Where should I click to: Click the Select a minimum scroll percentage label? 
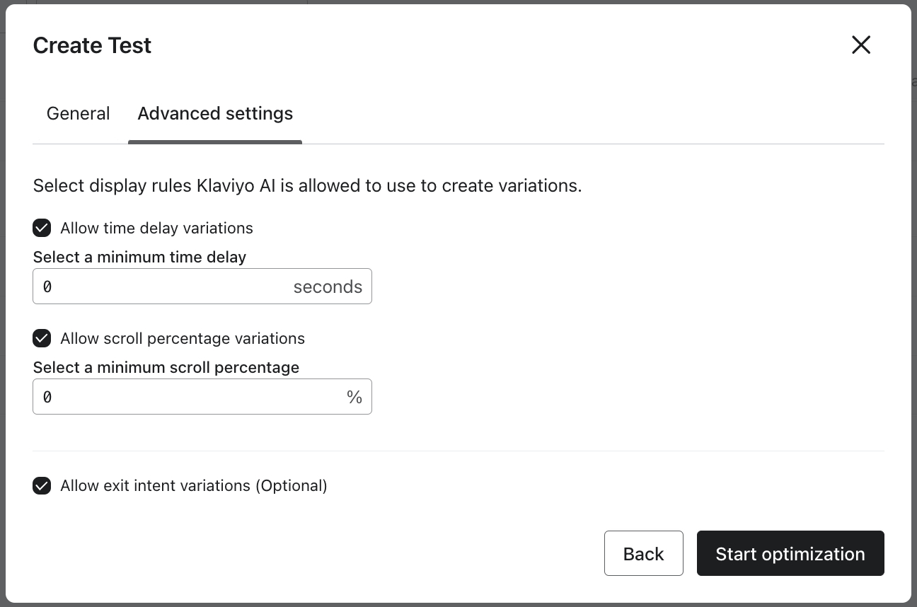[166, 367]
